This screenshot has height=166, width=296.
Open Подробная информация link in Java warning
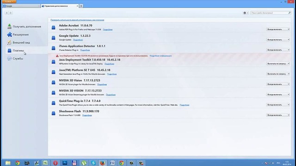point(160,56)
